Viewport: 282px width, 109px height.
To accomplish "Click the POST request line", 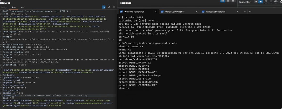I will click(x=37, y=11).
